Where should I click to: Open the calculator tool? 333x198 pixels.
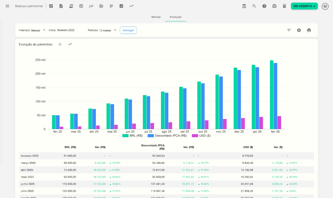click(285, 6)
